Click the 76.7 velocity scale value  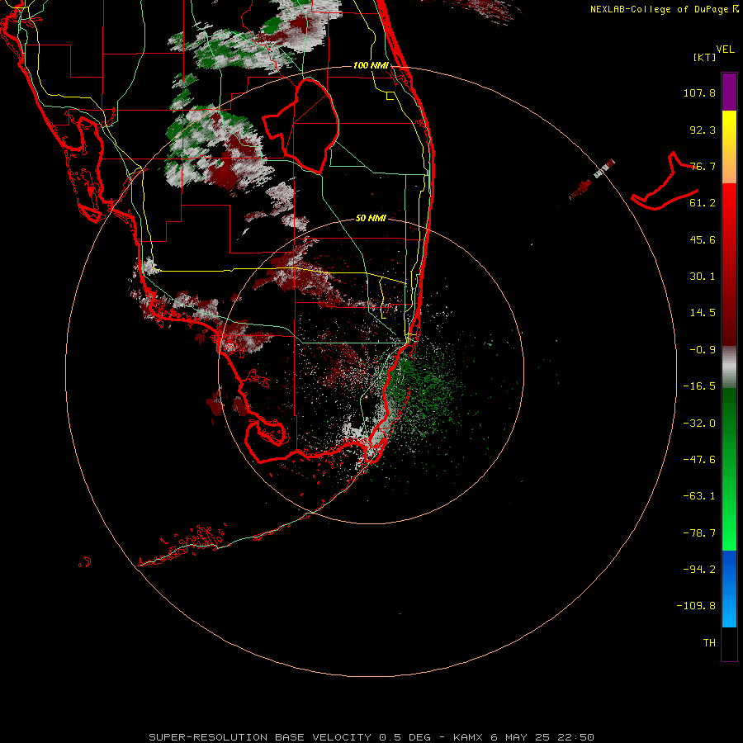pyautogui.click(x=703, y=166)
